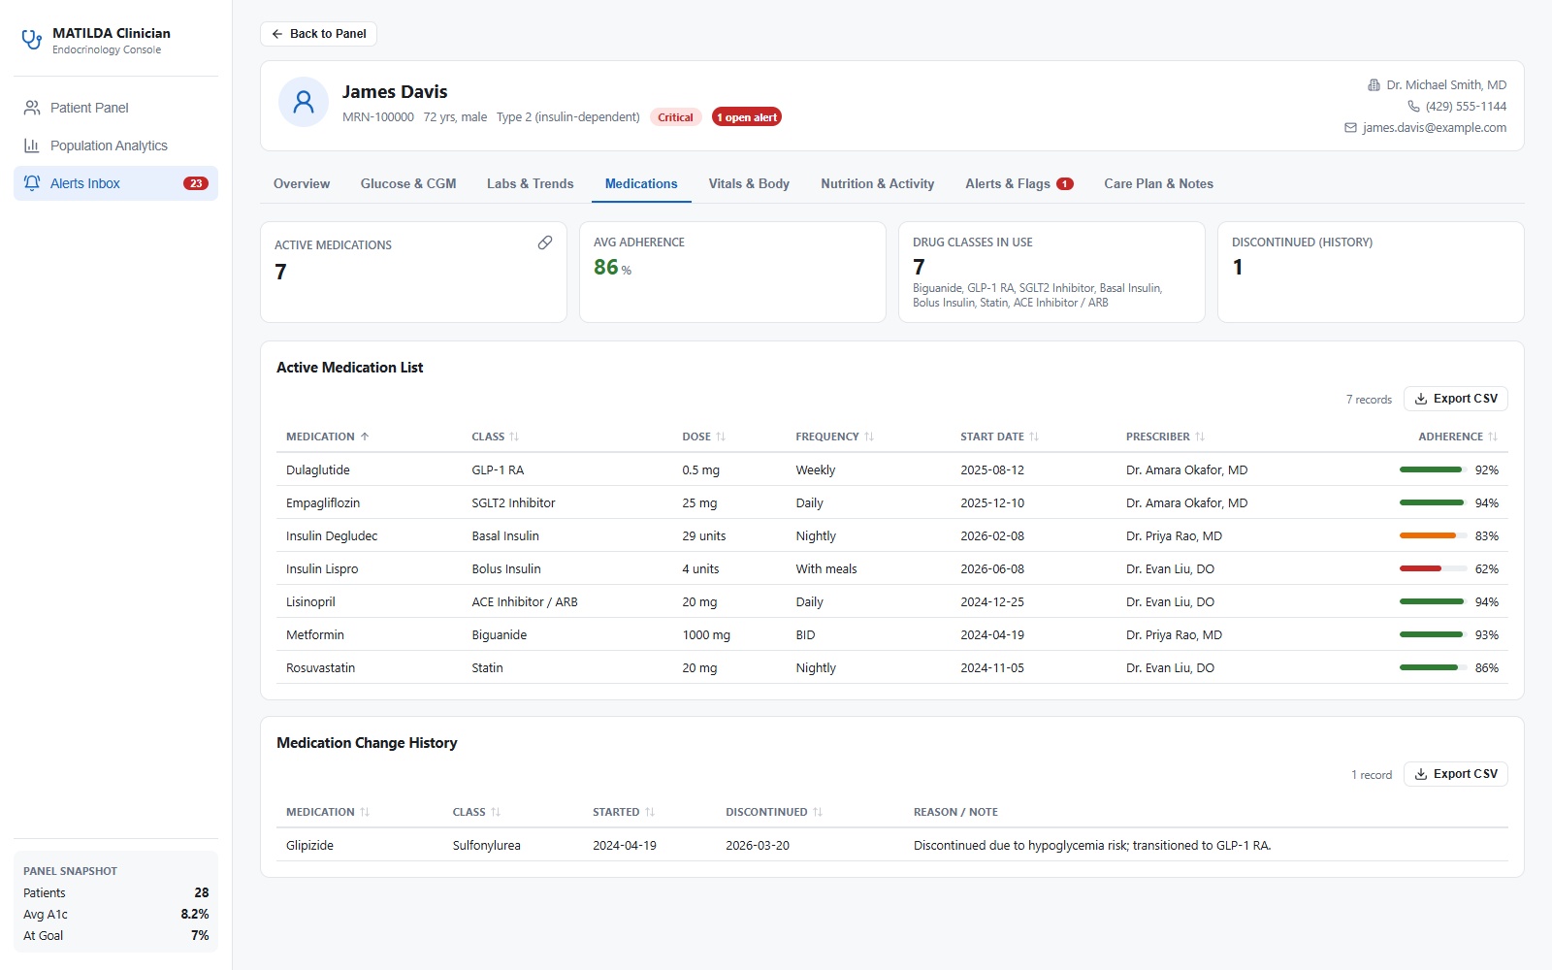Screen dimensions: 1552x970
Task: Sort active list by Dose column
Action: coord(704,436)
